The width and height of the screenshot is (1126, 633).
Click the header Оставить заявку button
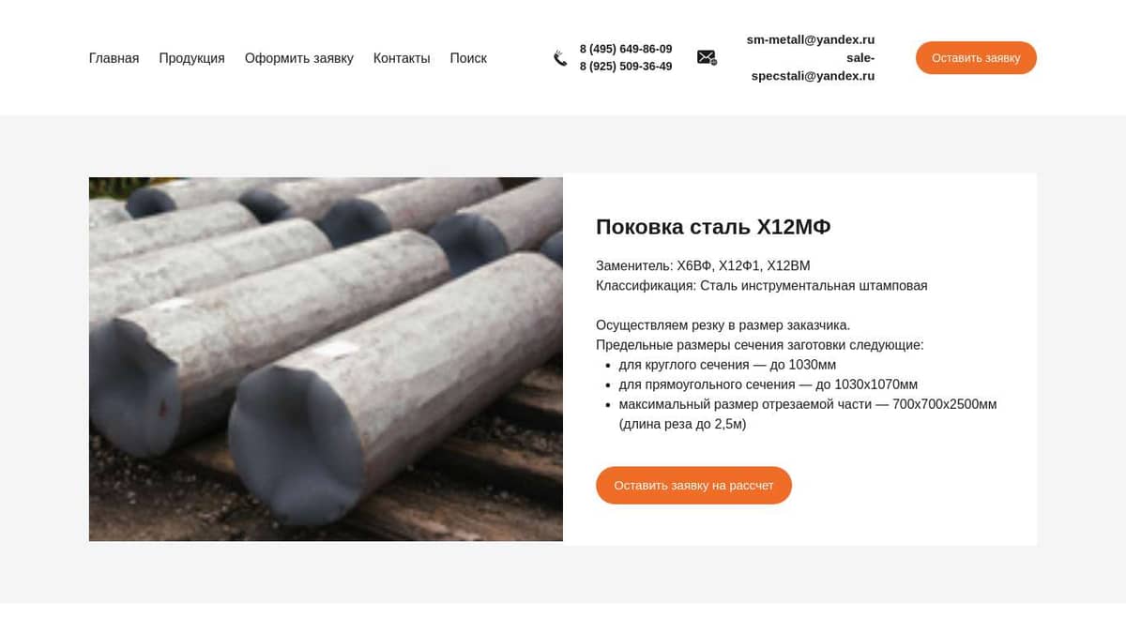[x=976, y=58]
